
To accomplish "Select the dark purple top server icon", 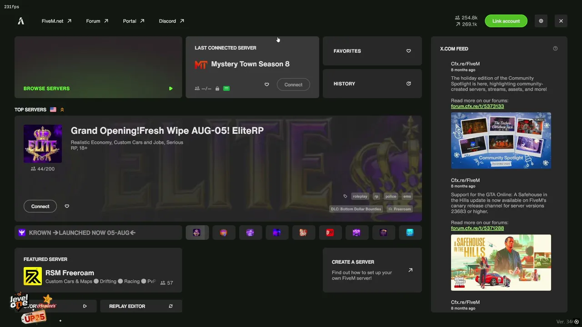I will tap(383, 233).
